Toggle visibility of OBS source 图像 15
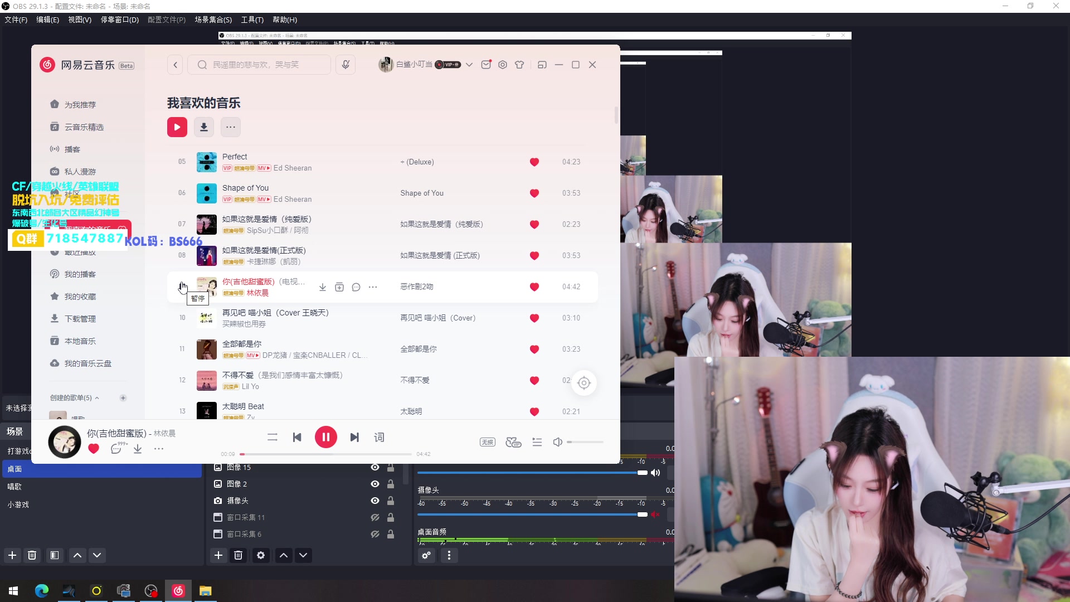 click(375, 467)
